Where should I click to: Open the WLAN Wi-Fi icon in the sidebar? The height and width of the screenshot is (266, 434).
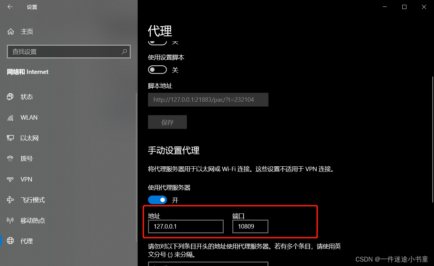[10, 118]
